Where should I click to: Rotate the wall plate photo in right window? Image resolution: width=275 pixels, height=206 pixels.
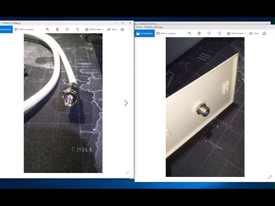pyautogui.click(x=219, y=33)
